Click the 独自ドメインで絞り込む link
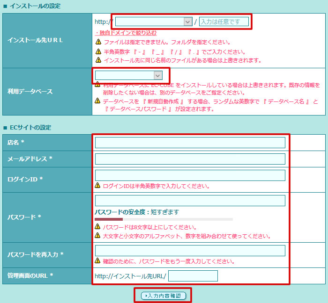This screenshot has height=303, width=328. [126, 33]
